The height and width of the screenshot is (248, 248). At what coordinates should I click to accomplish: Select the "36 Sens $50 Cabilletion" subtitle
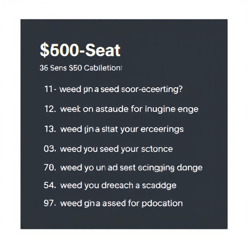81,68
